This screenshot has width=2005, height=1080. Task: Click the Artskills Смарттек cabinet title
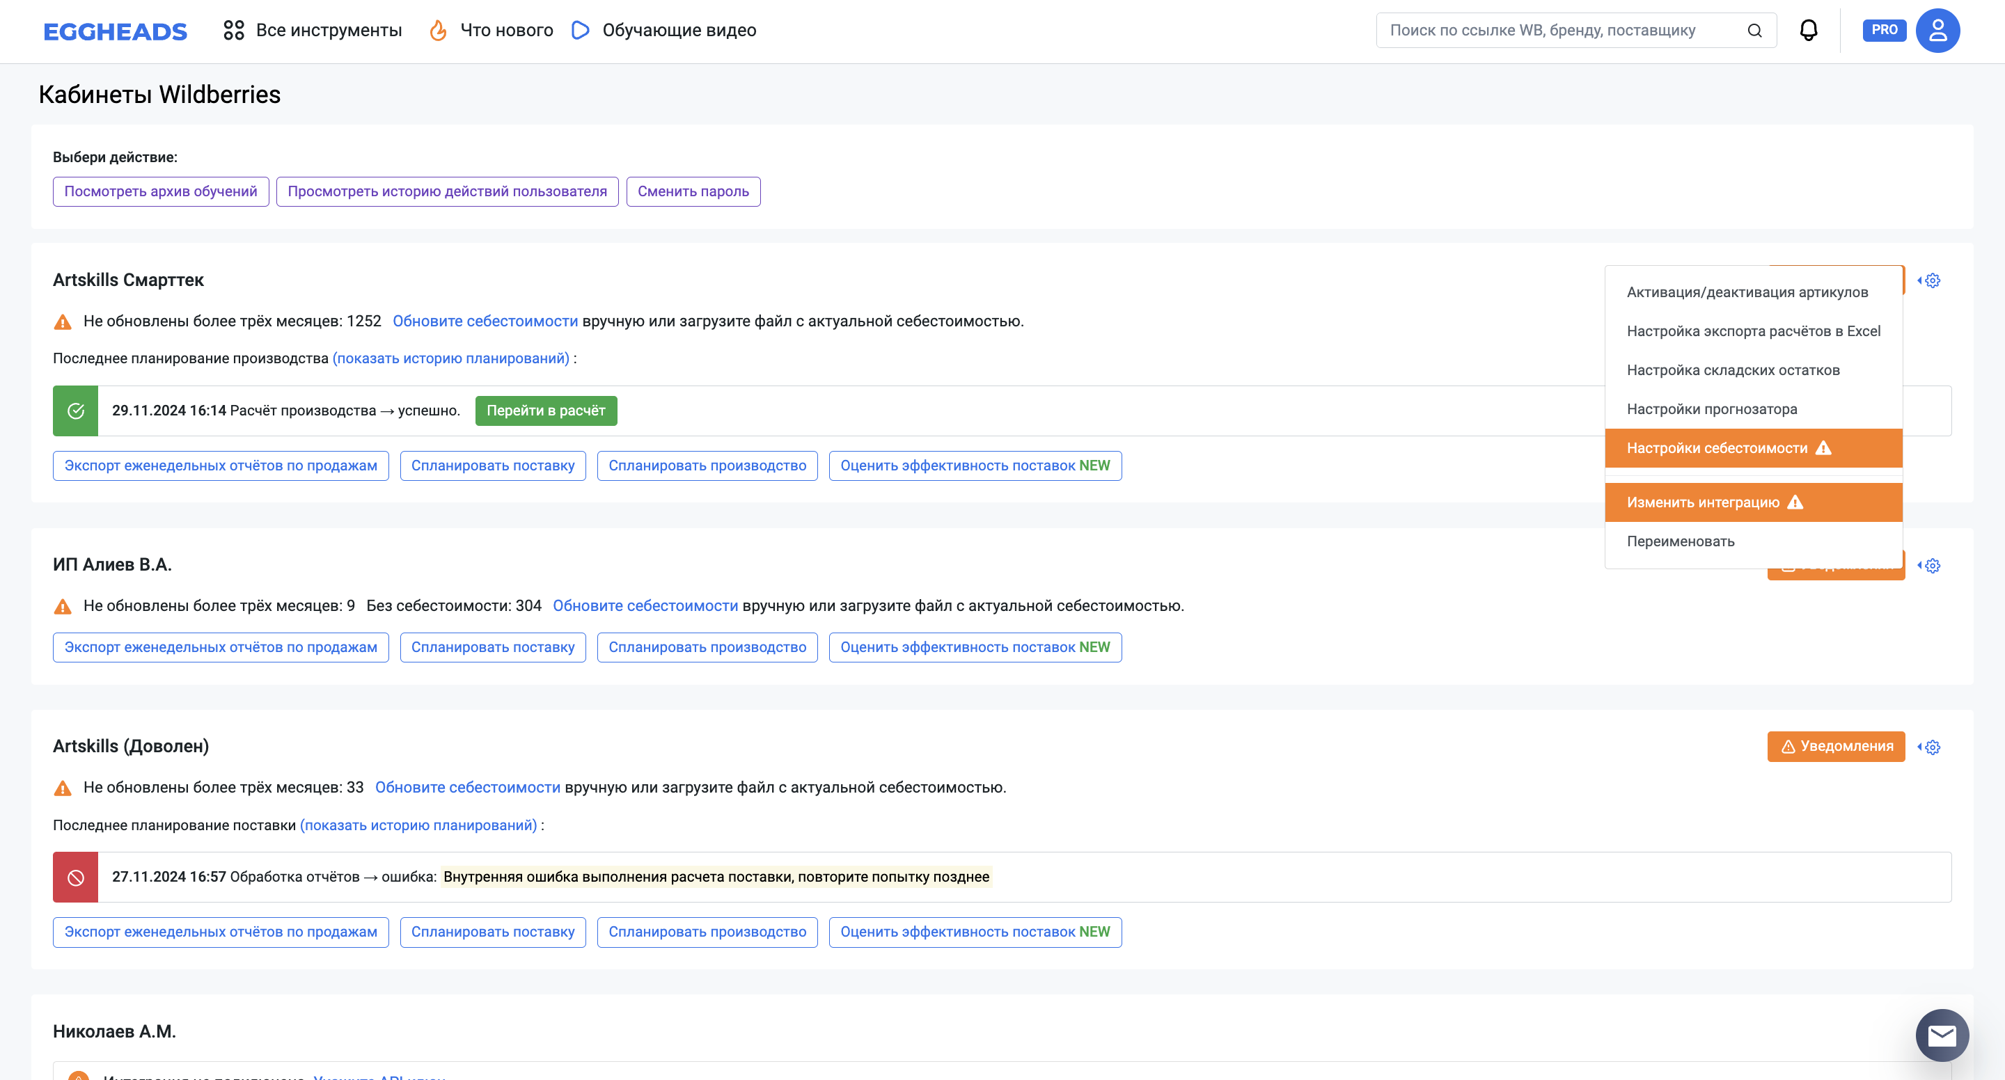(127, 280)
